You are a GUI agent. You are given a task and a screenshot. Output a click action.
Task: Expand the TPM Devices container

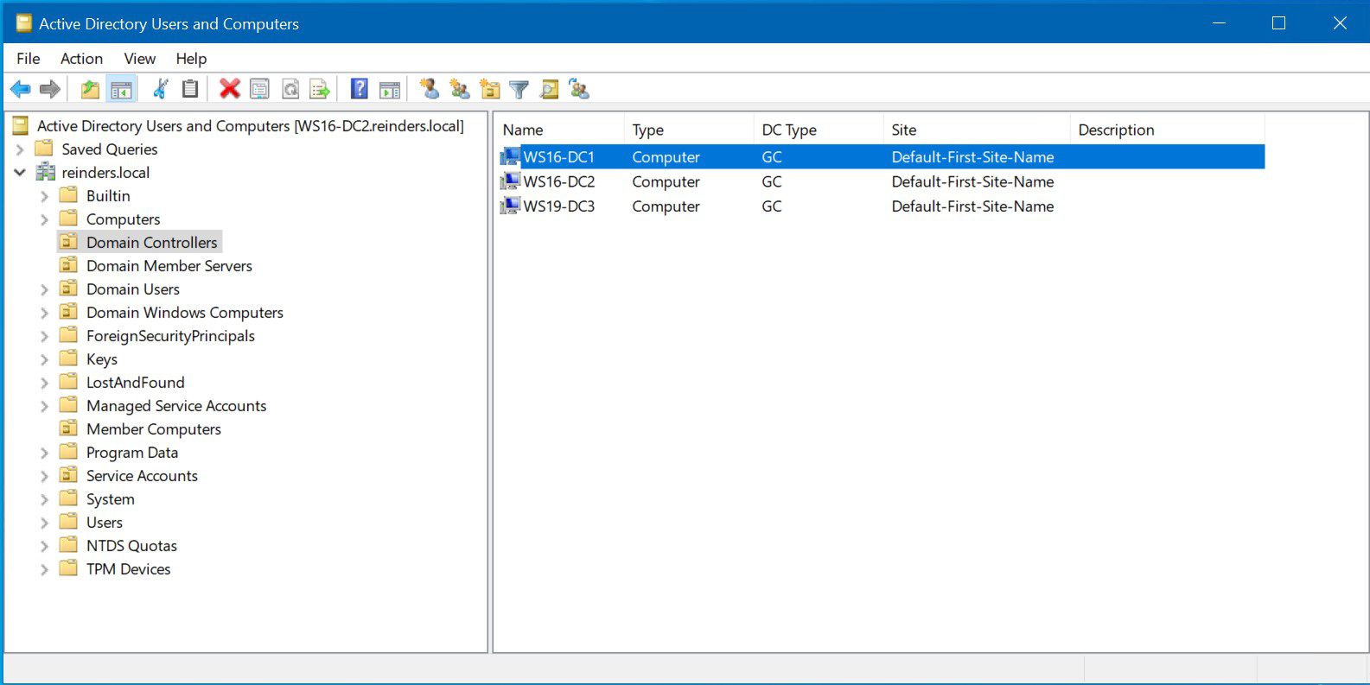(x=44, y=569)
